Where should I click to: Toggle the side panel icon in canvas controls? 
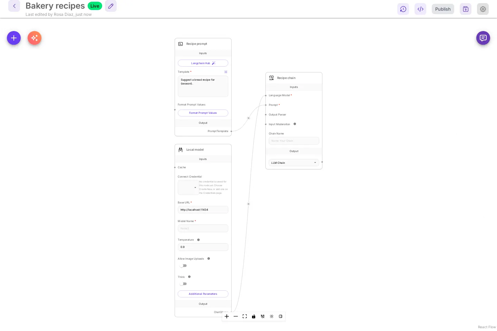pos(281,316)
